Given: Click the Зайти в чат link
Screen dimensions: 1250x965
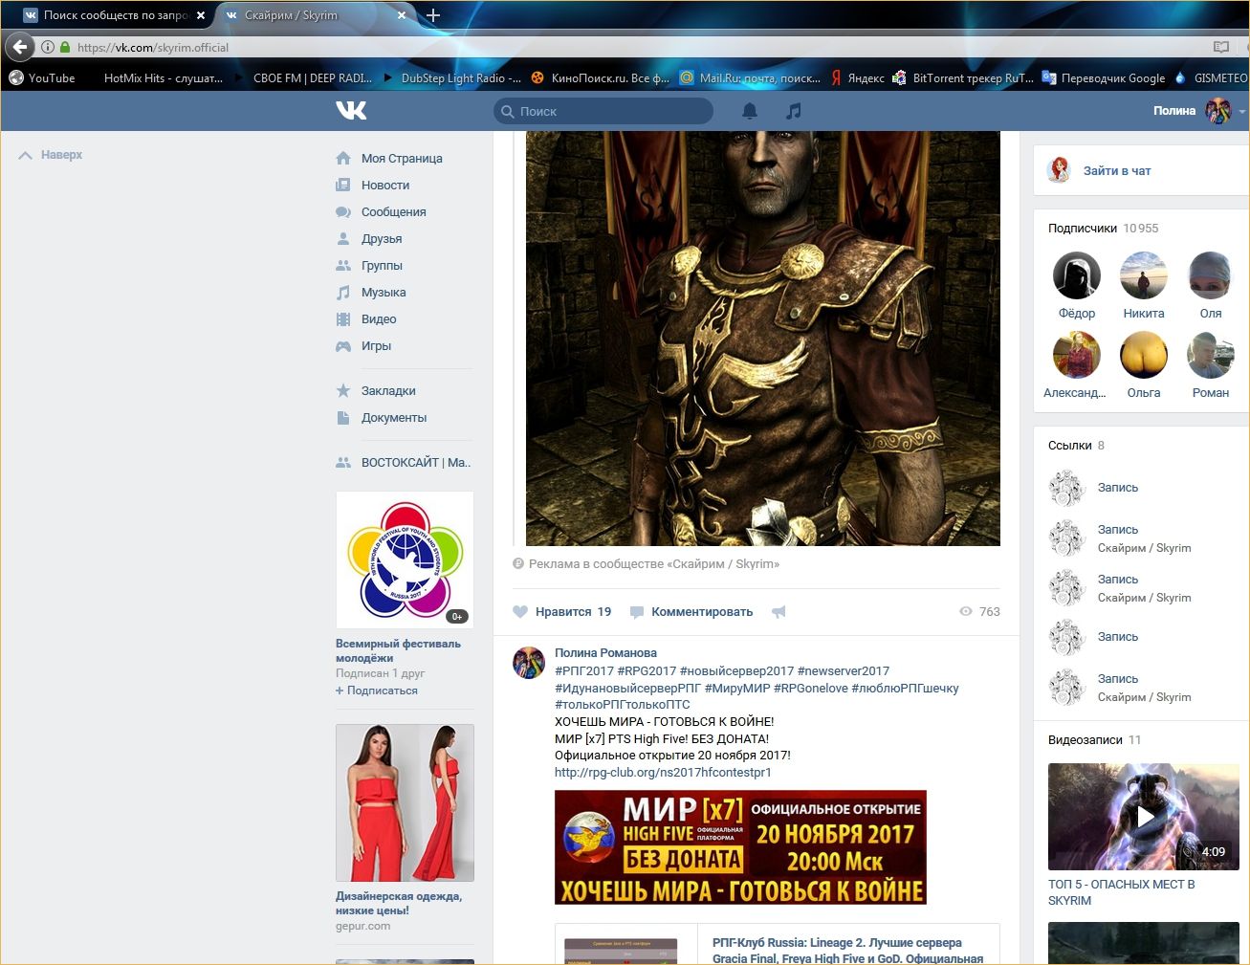Looking at the screenshot, I should 1116,171.
